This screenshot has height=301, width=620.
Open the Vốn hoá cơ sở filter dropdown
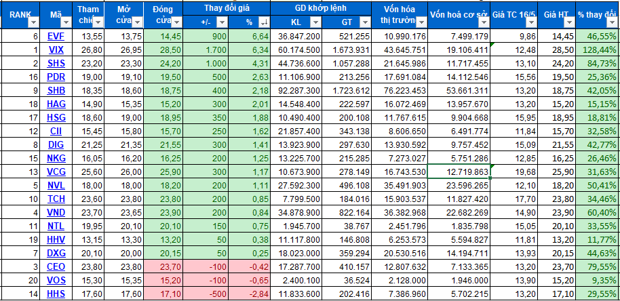(484, 22)
